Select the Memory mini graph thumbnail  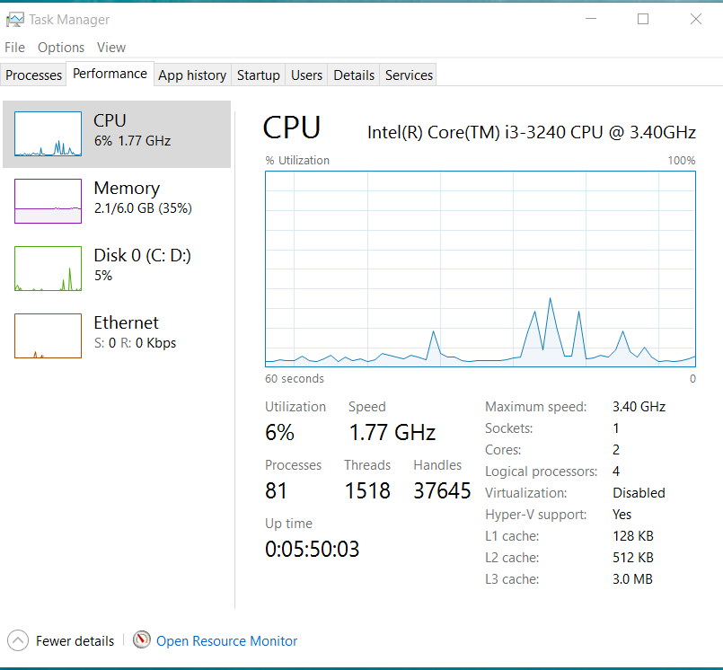48,201
